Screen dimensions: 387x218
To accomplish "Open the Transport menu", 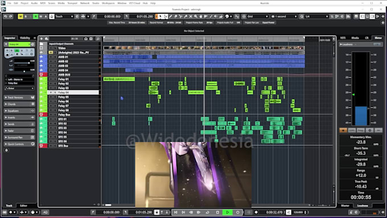I will point(72,3).
